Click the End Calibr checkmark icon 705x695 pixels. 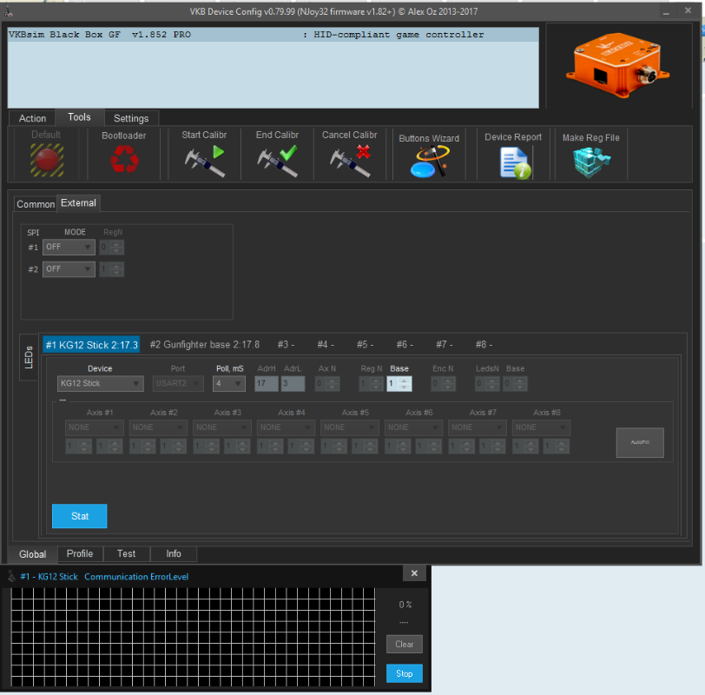[277, 161]
